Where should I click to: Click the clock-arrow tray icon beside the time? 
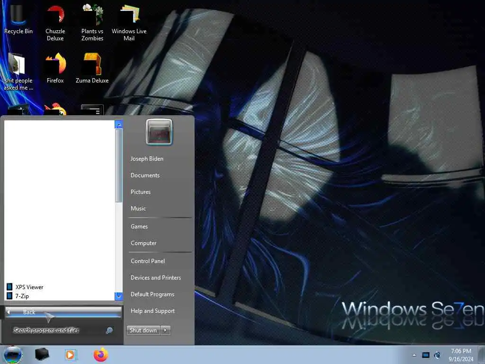(x=437, y=355)
